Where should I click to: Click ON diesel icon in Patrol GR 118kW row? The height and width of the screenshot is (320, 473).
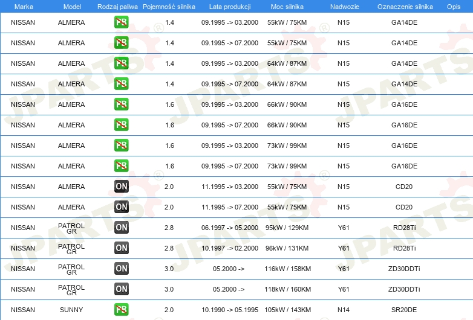click(x=121, y=289)
